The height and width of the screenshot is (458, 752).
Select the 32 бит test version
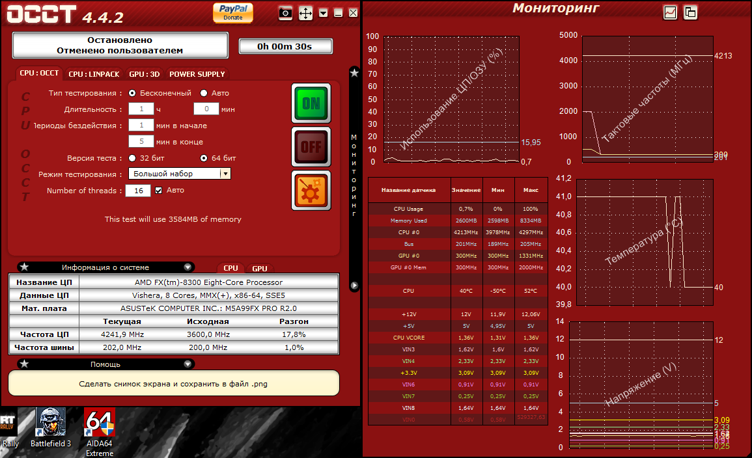[132, 158]
